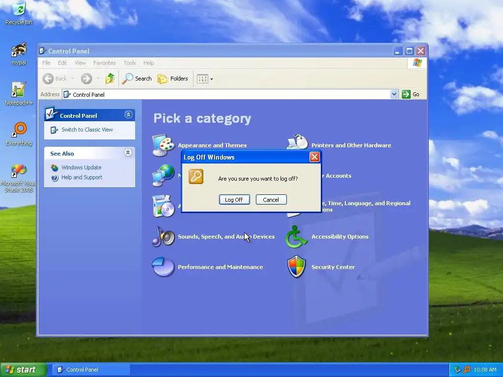Confirm with the Log Off button

point(234,199)
